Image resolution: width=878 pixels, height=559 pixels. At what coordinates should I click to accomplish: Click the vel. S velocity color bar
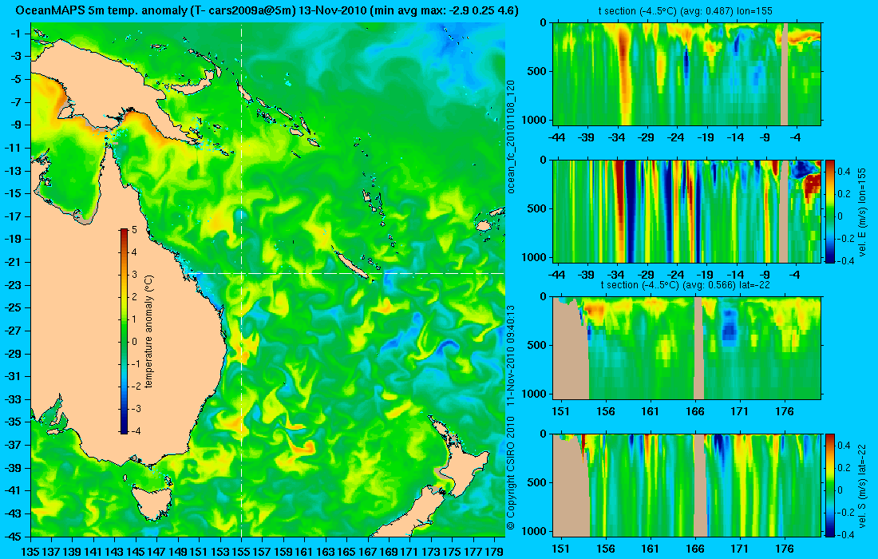pos(830,485)
